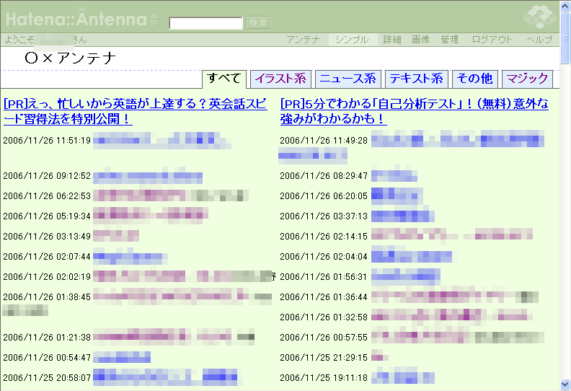Select the イラスト系 tab
This screenshot has height=391, width=571.
click(280, 79)
